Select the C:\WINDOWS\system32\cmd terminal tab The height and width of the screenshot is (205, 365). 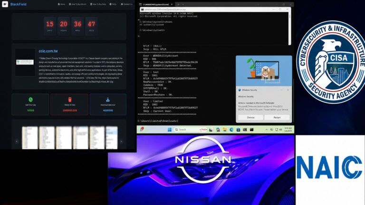click(x=156, y=4)
